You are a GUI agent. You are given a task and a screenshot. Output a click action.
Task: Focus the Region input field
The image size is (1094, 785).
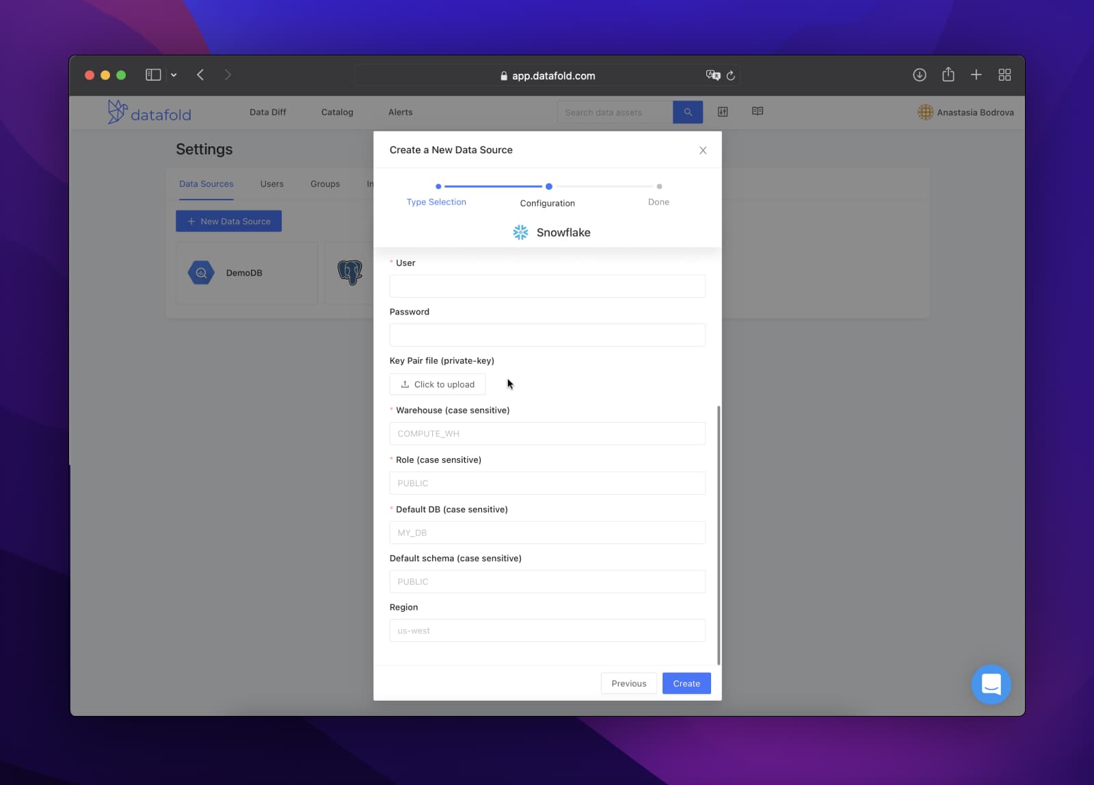(x=547, y=630)
